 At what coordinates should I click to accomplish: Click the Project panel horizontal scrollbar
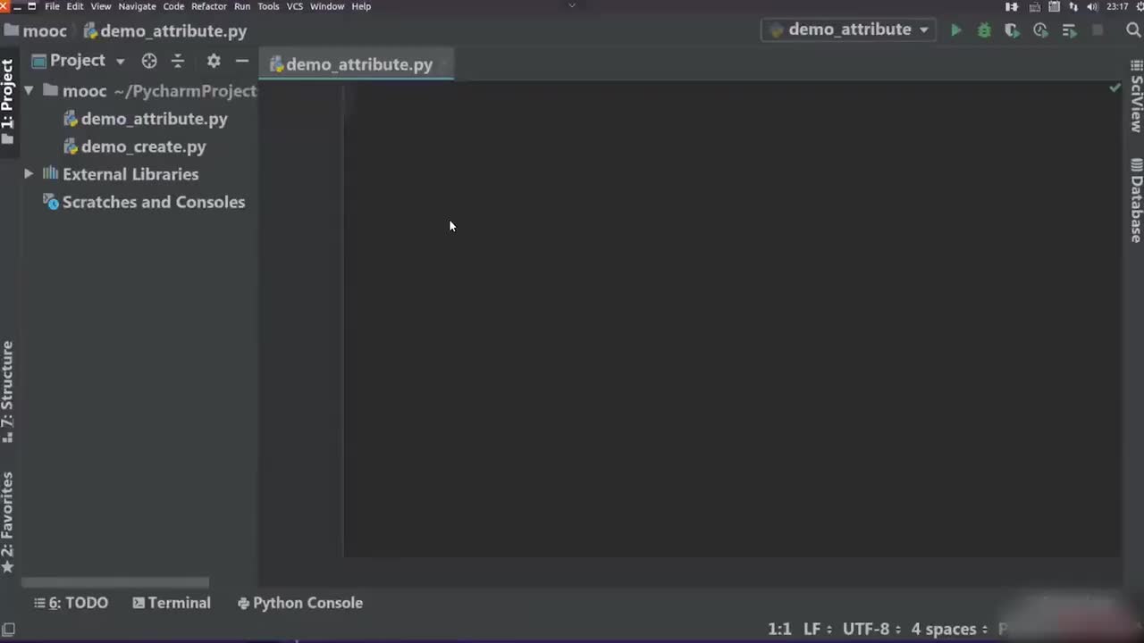[115, 582]
